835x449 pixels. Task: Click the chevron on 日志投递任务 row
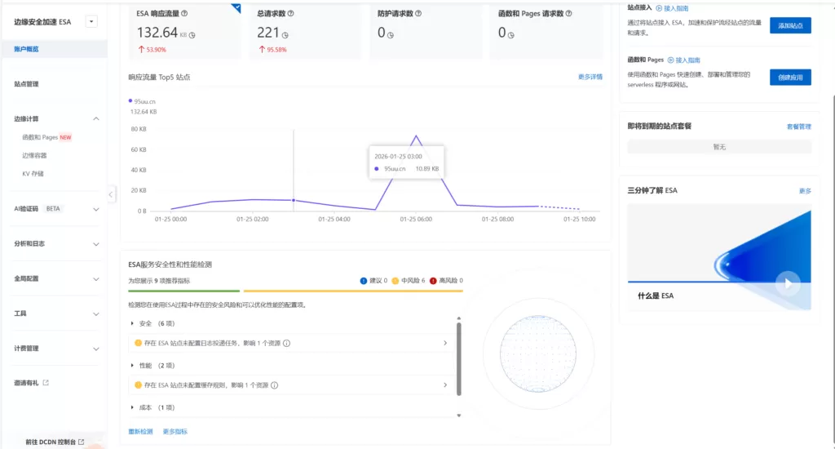(445, 344)
